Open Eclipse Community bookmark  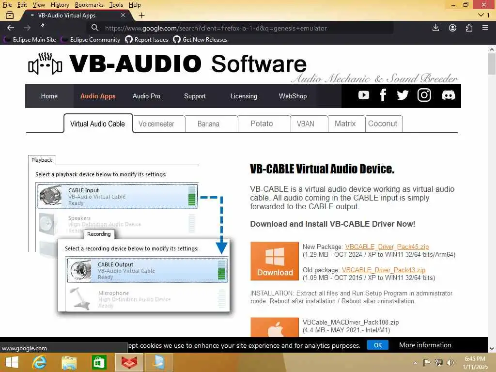pos(91,40)
